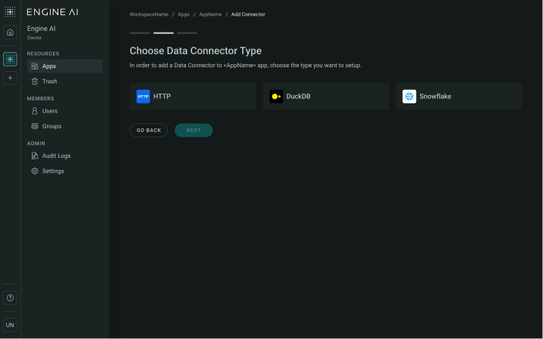Click the Groups people icon
The height and width of the screenshot is (339, 543).
click(35, 126)
